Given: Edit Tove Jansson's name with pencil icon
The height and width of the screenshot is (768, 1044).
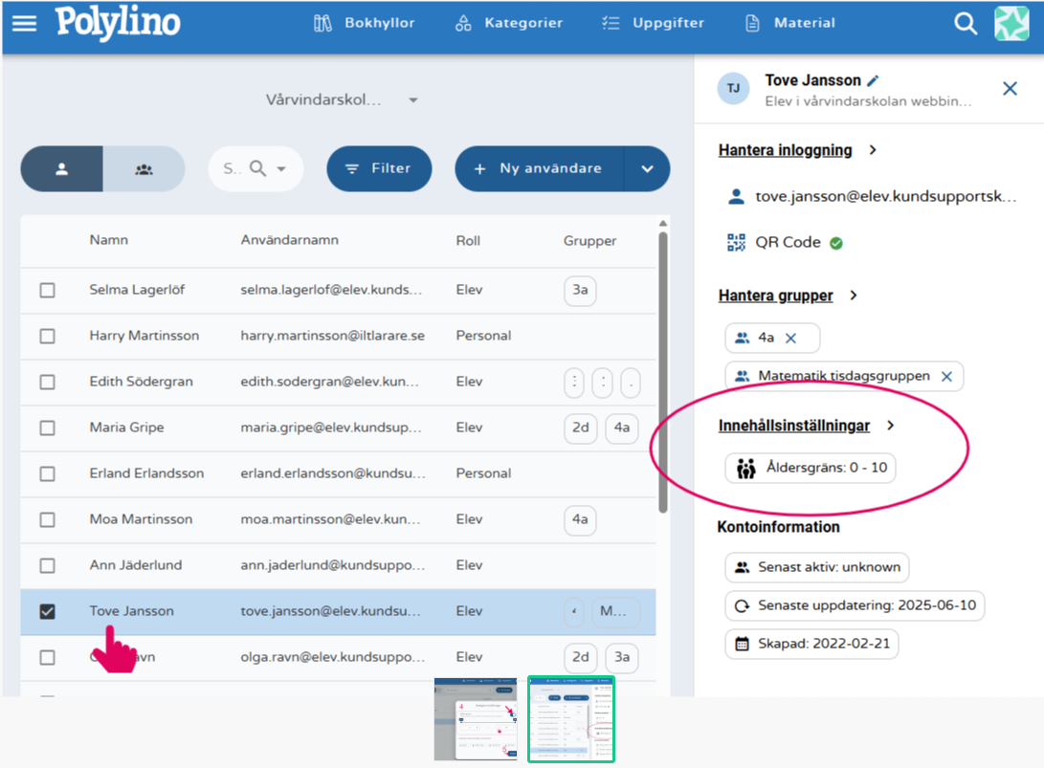Looking at the screenshot, I should (873, 80).
